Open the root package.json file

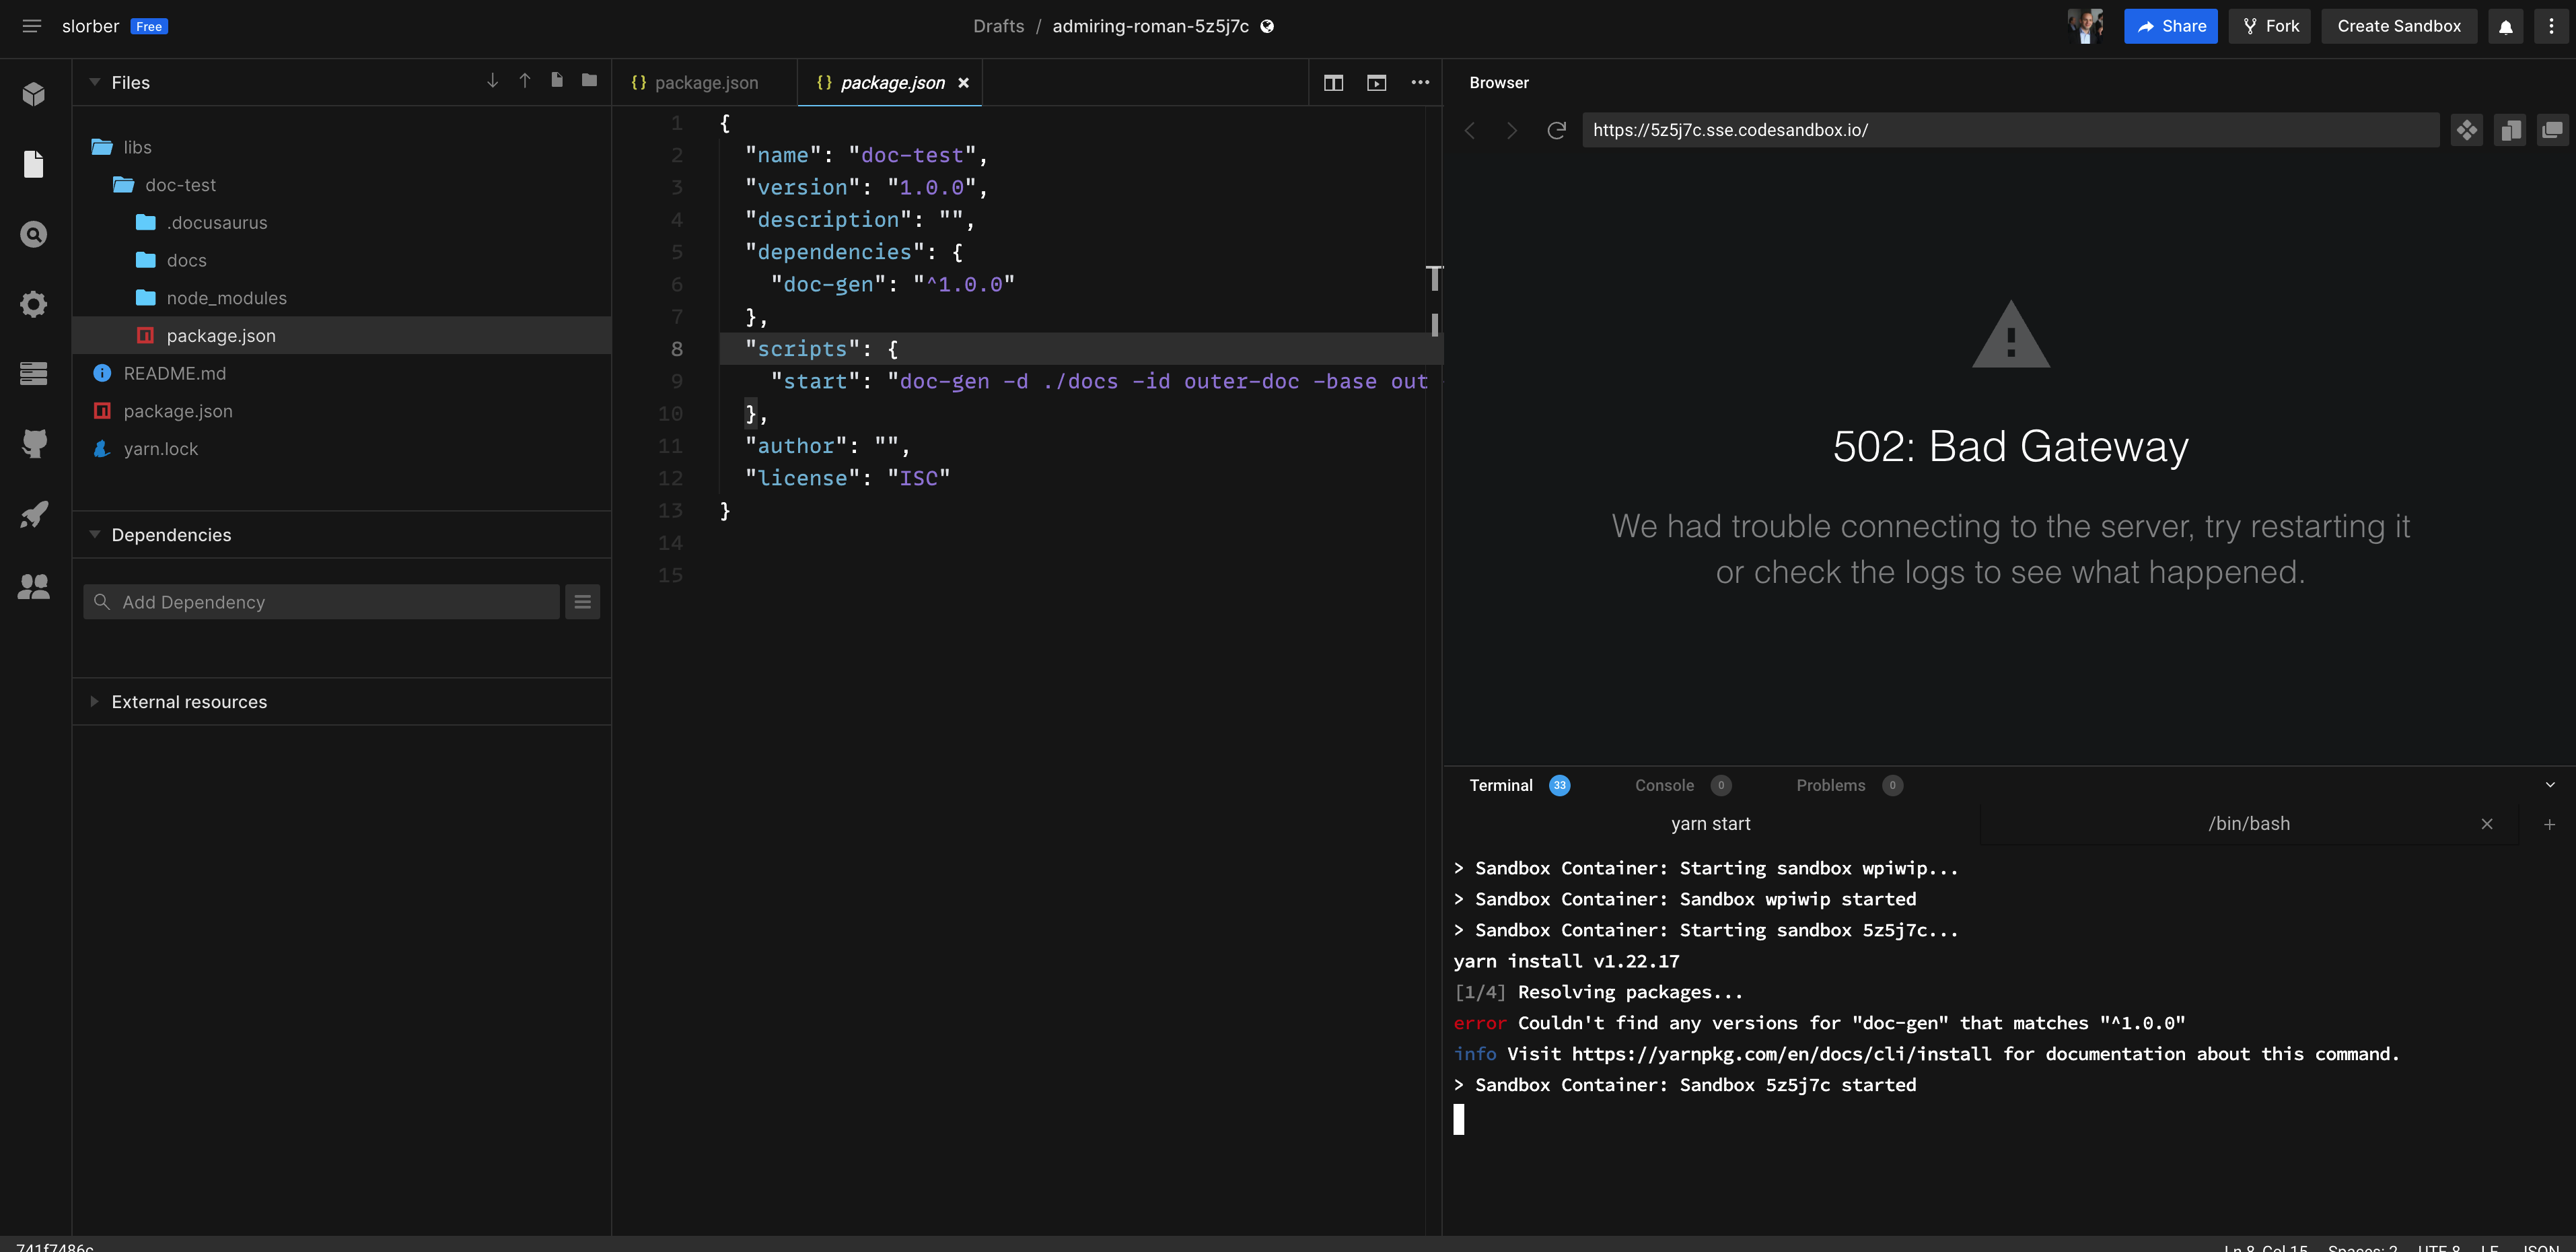click(342, 411)
